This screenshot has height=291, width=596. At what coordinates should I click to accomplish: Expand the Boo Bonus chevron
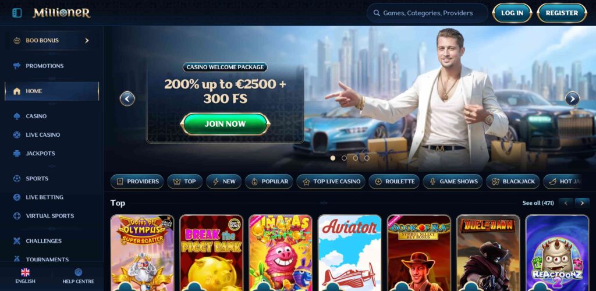(87, 40)
